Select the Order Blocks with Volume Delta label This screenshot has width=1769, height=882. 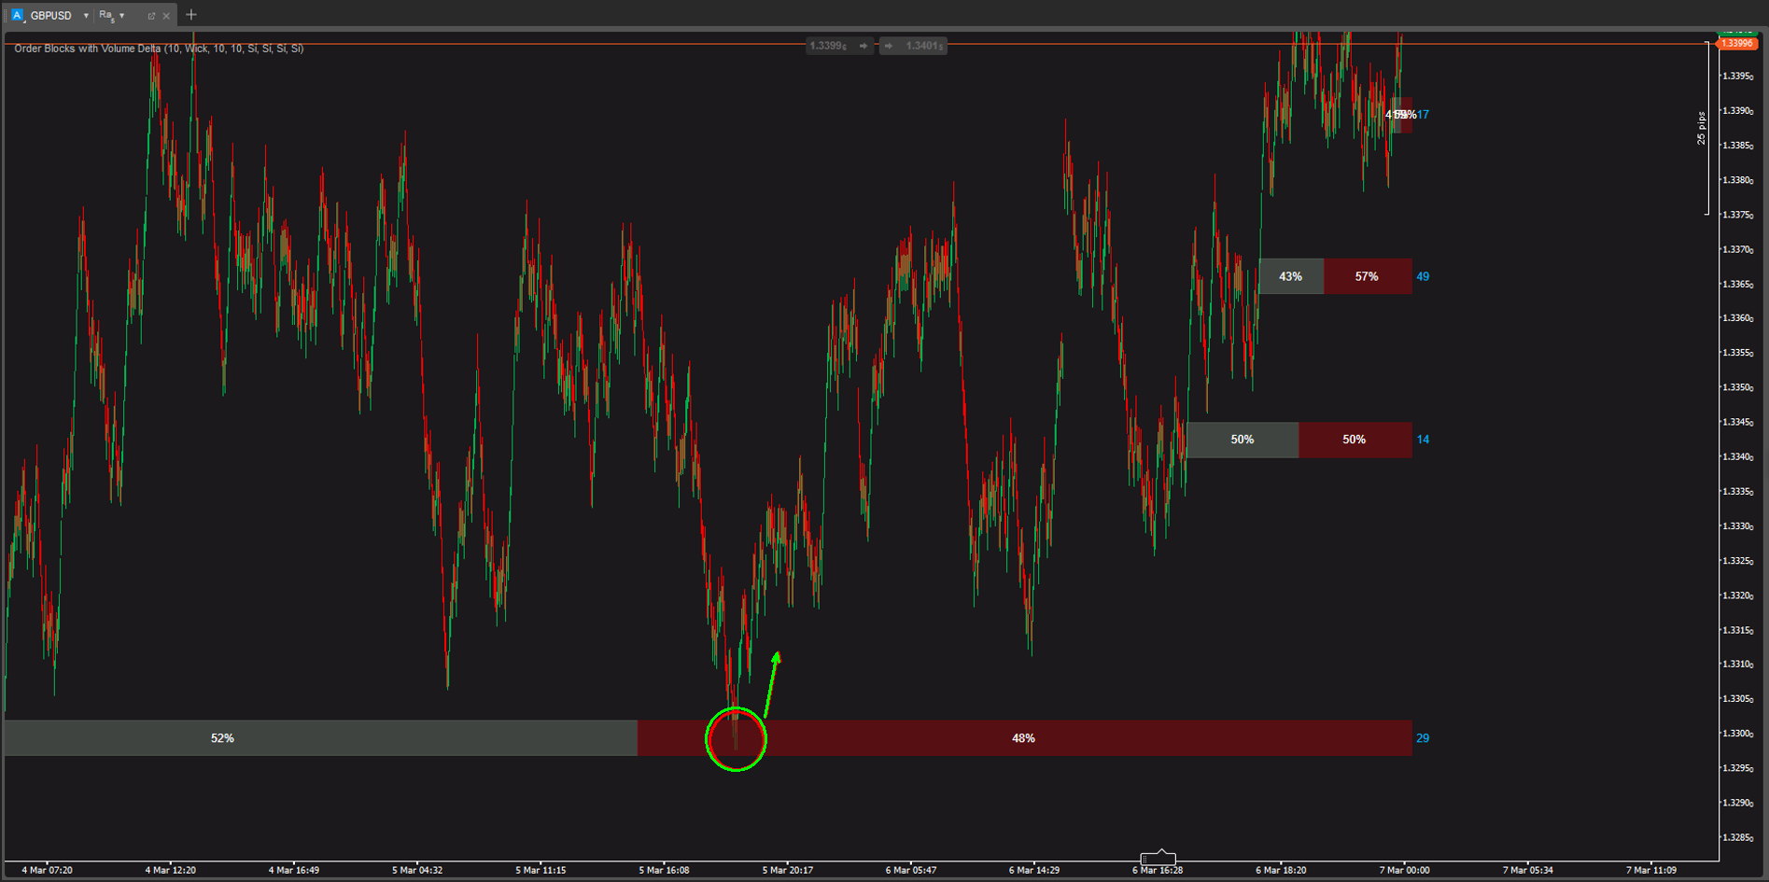pyautogui.click(x=159, y=49)
